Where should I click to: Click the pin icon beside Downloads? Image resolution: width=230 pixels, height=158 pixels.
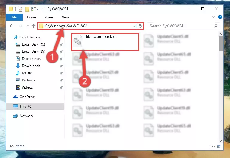61,66
